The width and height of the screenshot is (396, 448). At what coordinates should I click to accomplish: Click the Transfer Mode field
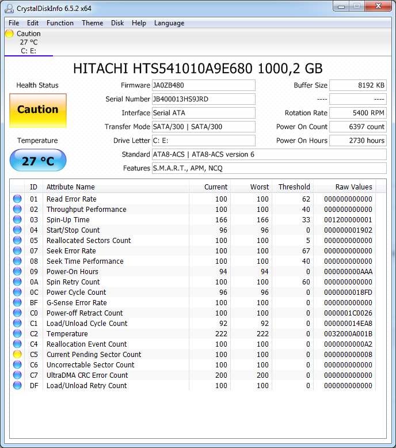coord(204,127)
